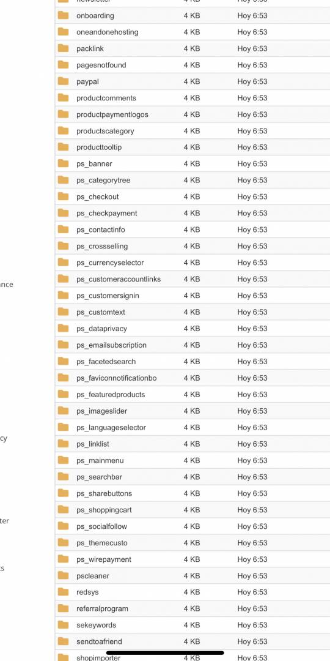Click the folder icon next to onboarding

[63, 15]
